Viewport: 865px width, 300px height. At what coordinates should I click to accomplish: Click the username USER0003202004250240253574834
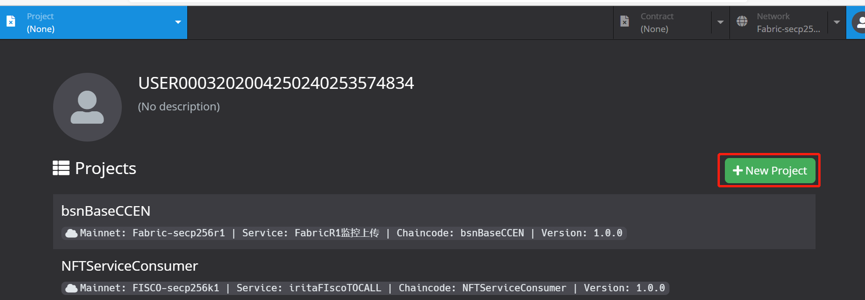(276, 83)
